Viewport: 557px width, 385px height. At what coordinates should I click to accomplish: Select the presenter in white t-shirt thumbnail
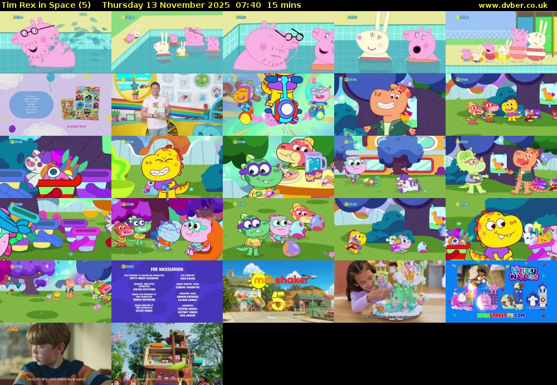click(167, 105)
